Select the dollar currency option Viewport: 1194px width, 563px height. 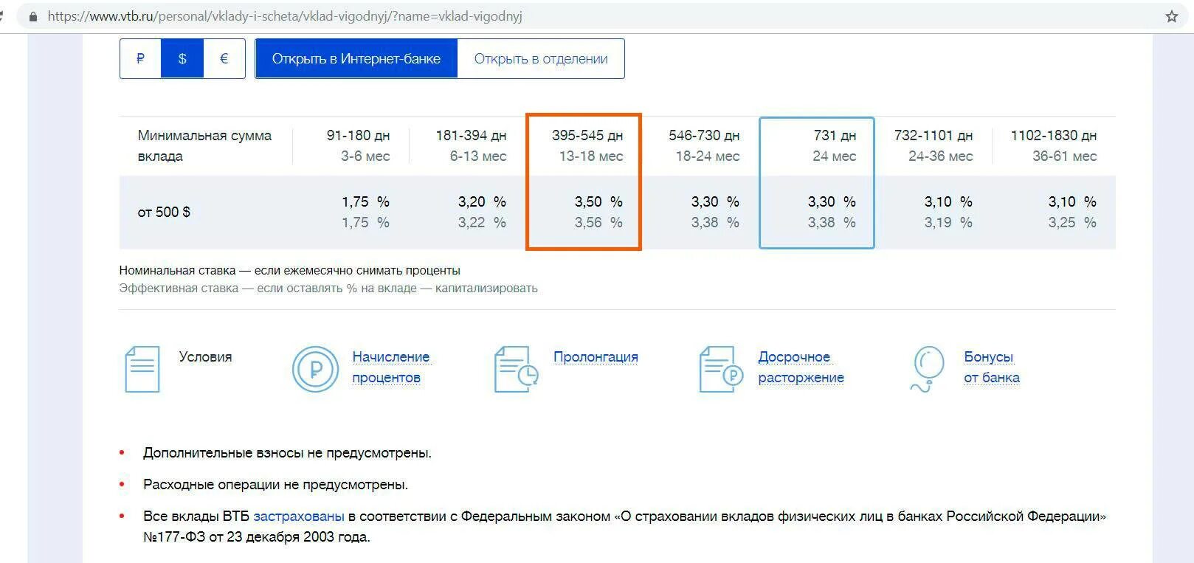(x=182, y=58)
